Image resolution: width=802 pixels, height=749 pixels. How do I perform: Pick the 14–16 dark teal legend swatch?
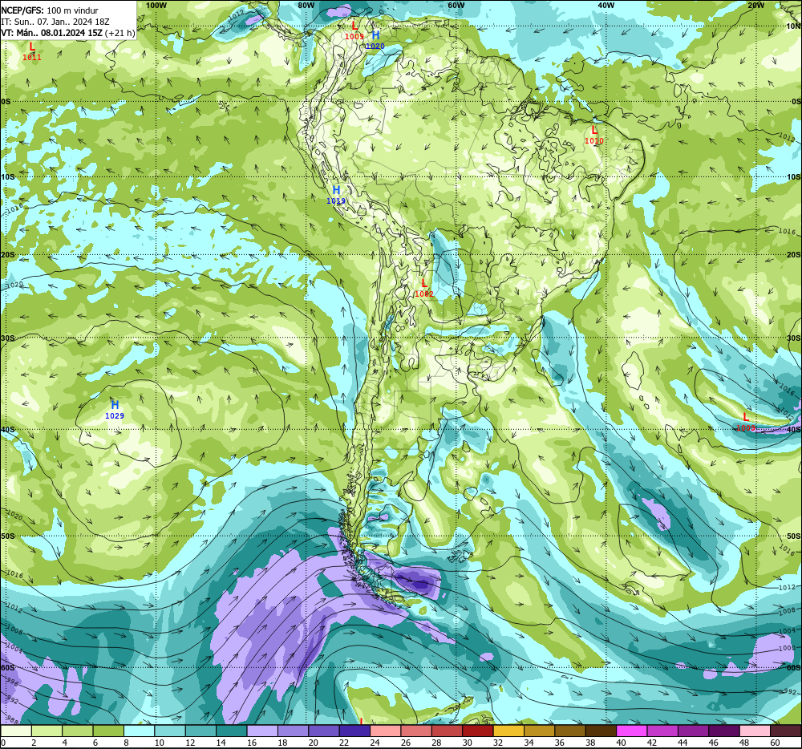(232, 731)
